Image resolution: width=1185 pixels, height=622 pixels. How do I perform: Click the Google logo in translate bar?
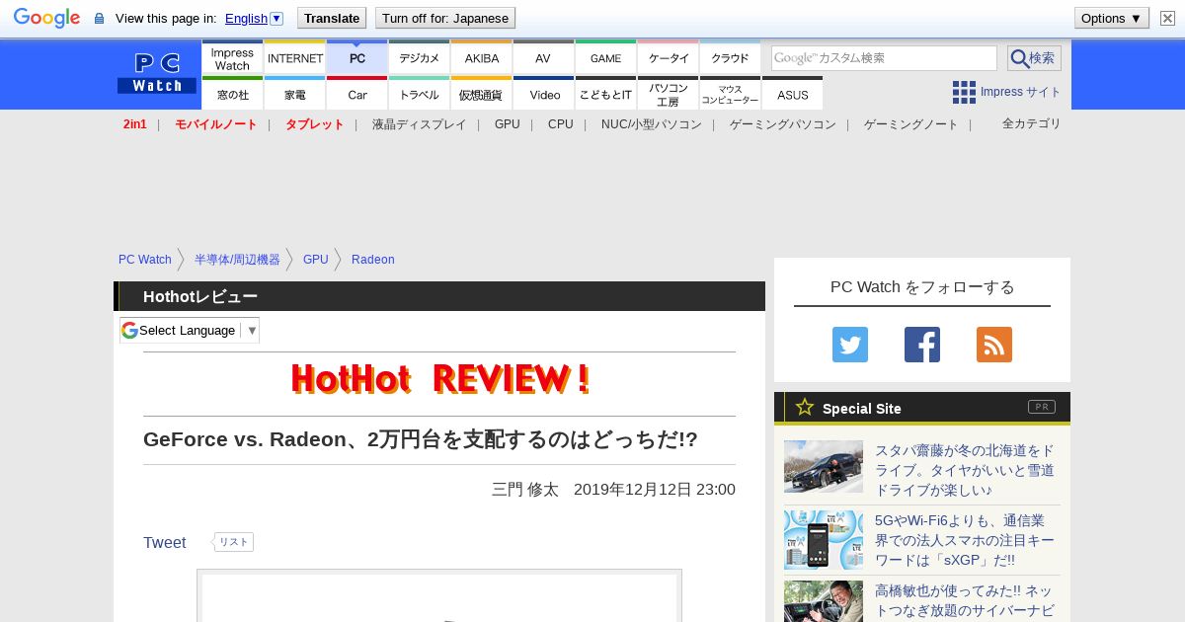46,18
